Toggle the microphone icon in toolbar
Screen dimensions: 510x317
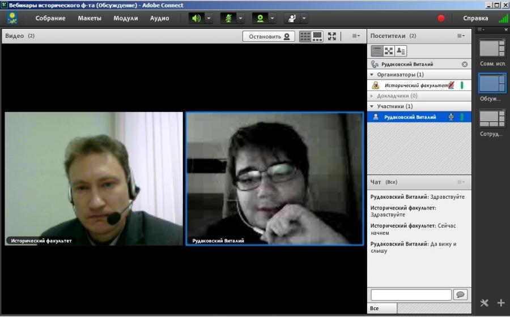(228, 18)
